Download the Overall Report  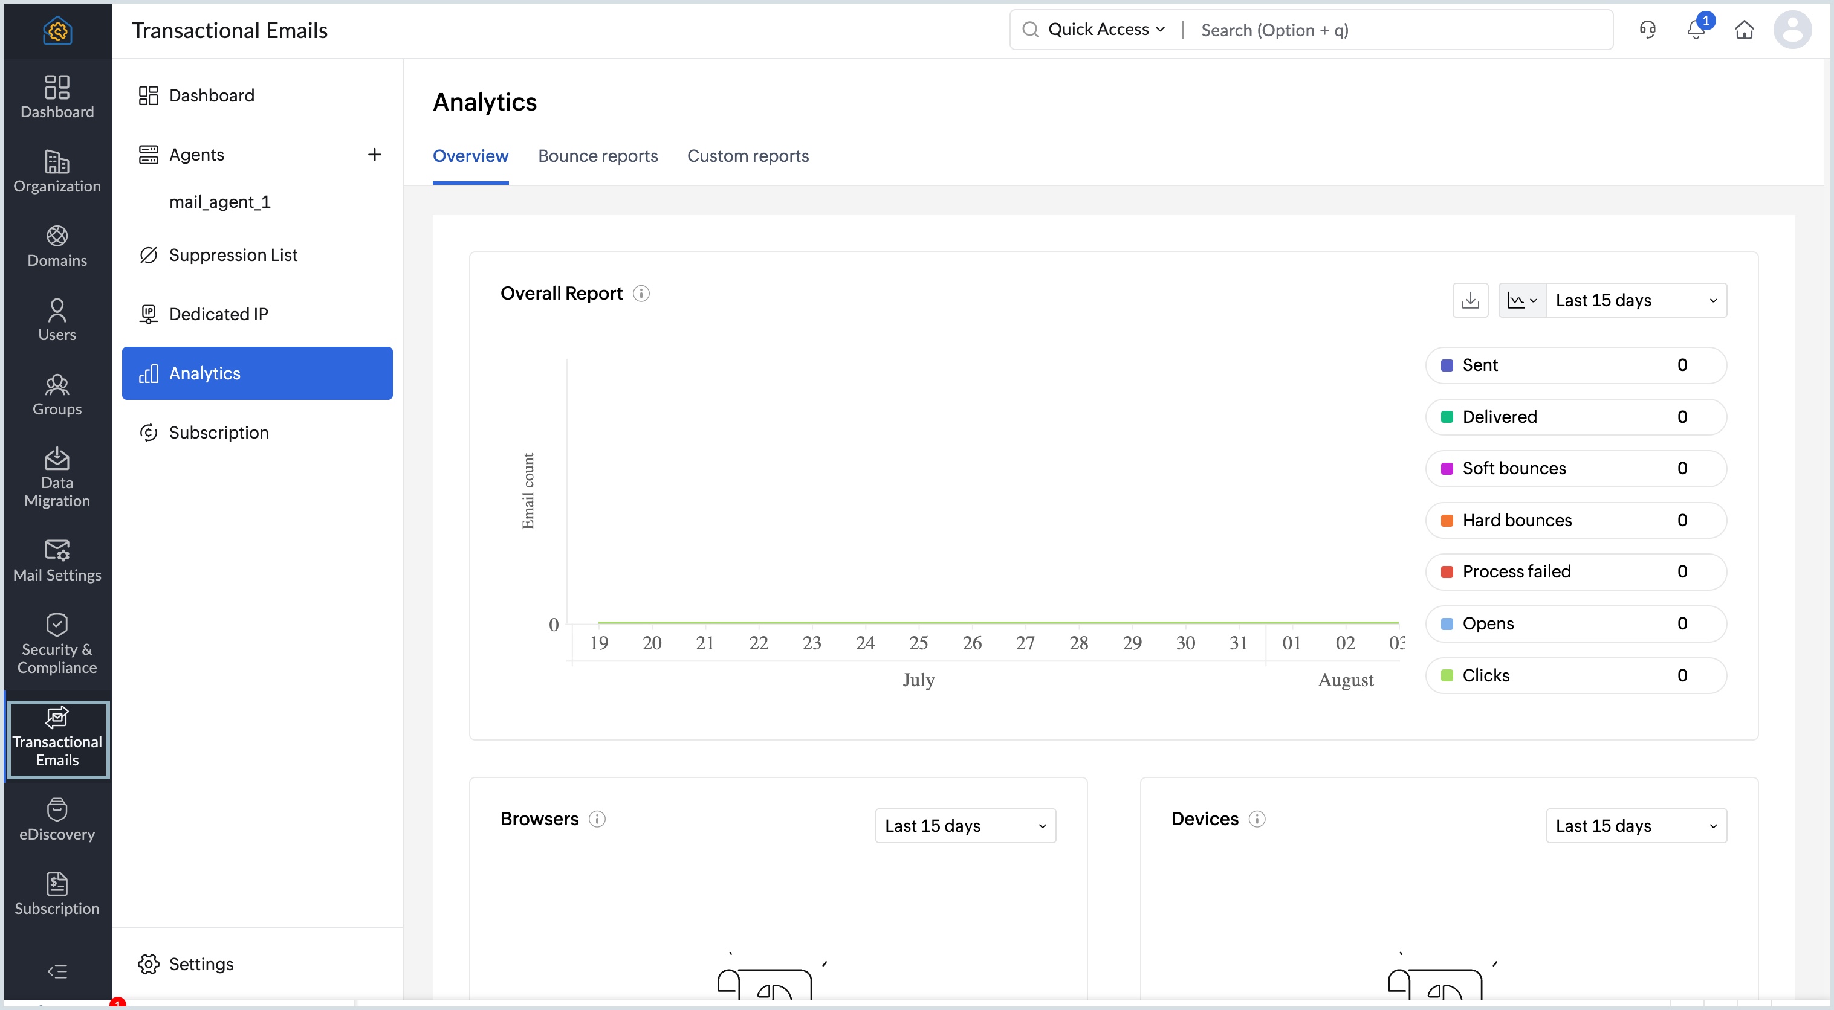(1470, 300)
